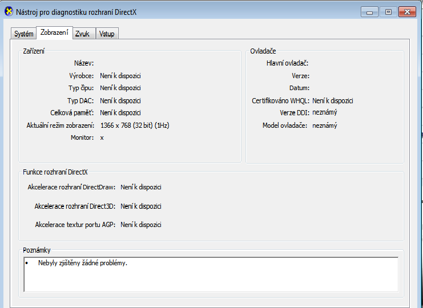Click the window title 'Nástroj pro diagnostiku rozhraní DirectX'
Screen dimensions: 423x308
tap(76, 12)
